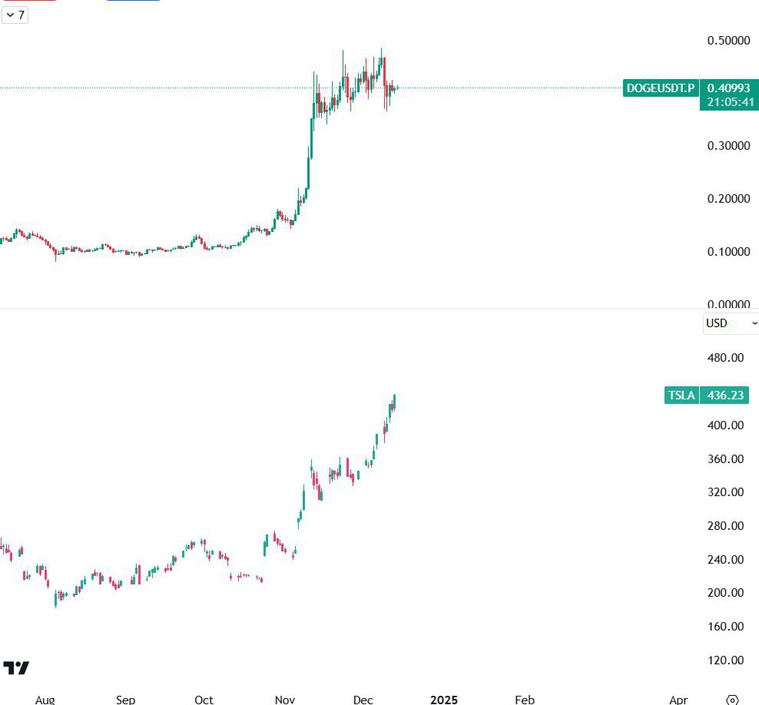759x705 pixels.
Task: Click the green DOGEUSDT.P price flag
Action: click(x=728, y=88)
